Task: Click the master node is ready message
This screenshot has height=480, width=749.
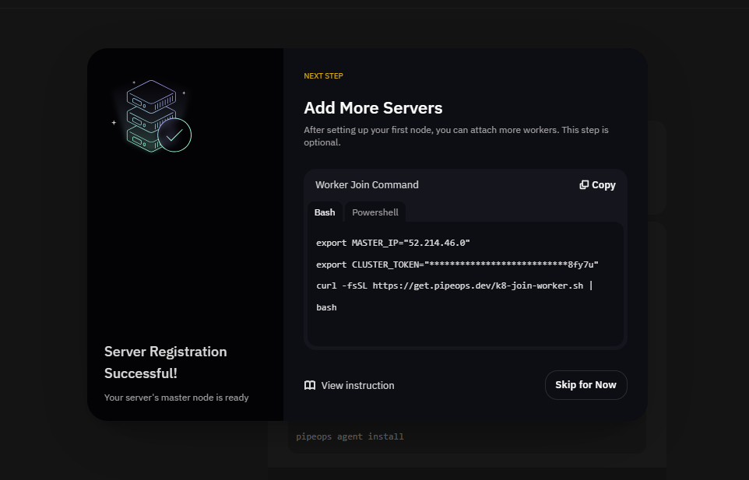Action: tap(176, 398)
